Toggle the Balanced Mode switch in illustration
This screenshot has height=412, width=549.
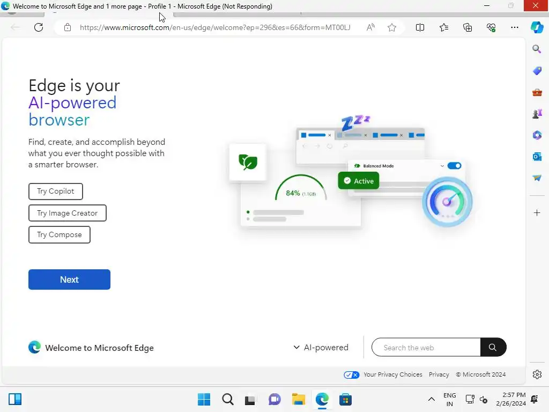454,166
